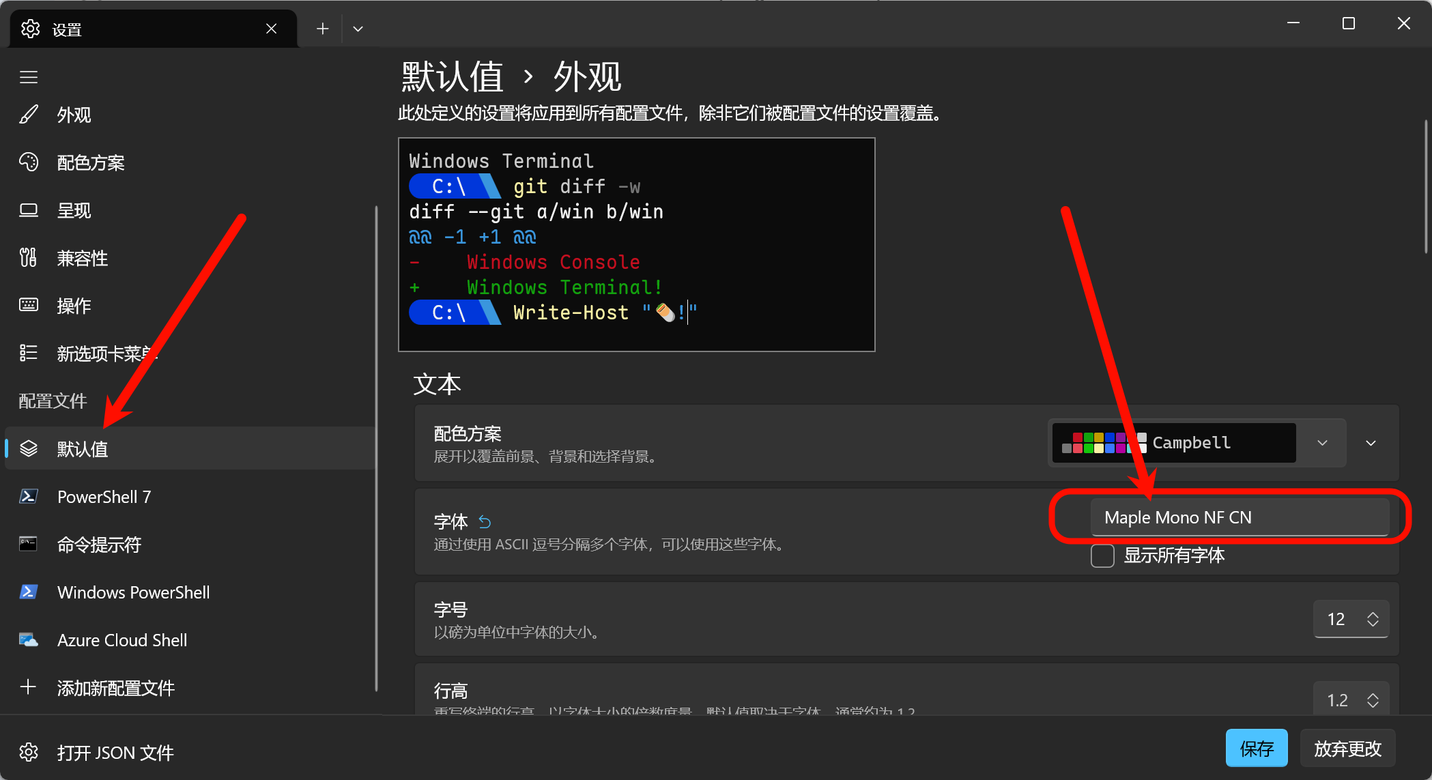Click the PowerShell 7 profile icon

pyautogui.click(x=29, y=497)
